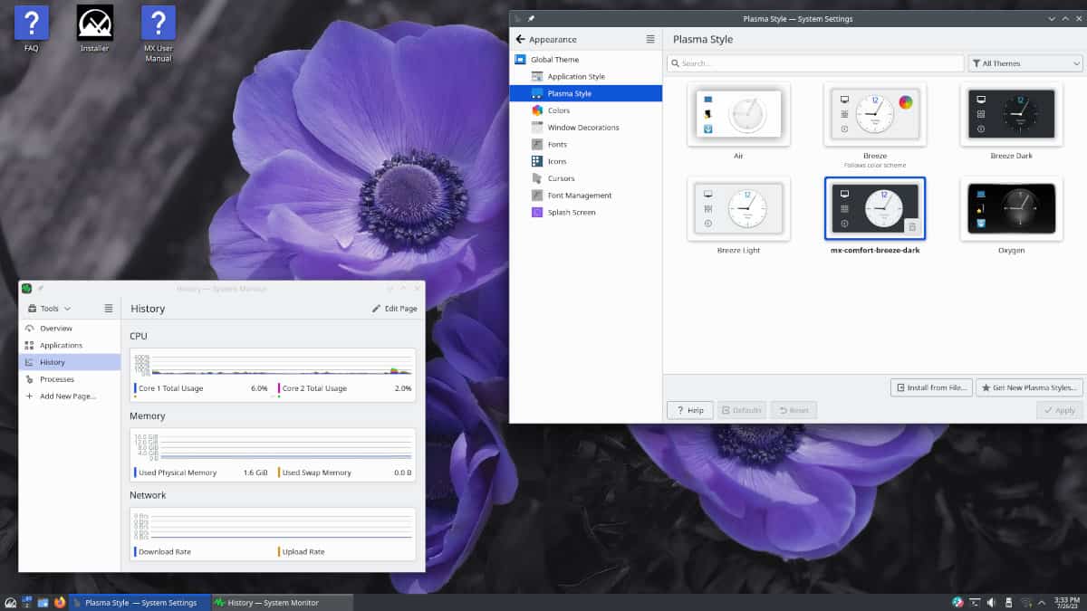Click the volume icon in the system tray
Image resolution: width=1087 pixels, height=611 pixels.
[990, 602]
